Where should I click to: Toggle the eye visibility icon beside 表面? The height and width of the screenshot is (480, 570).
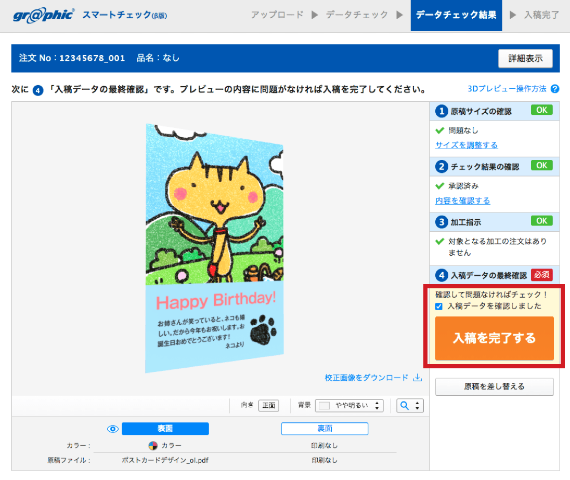[112, 429]
